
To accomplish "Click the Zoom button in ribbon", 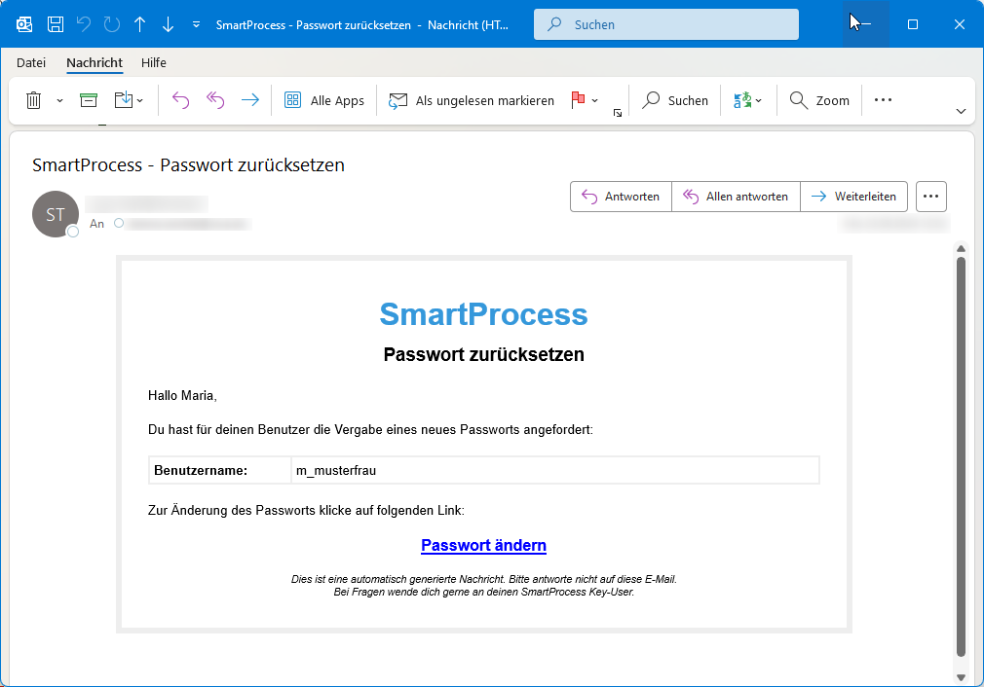I will 819,100.
